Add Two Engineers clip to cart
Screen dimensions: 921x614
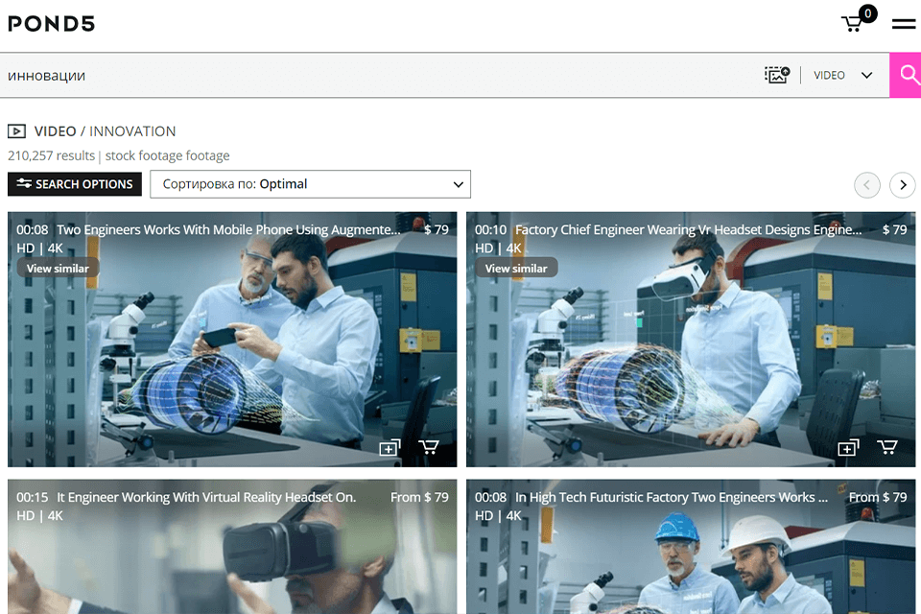(x=429, y=448)
